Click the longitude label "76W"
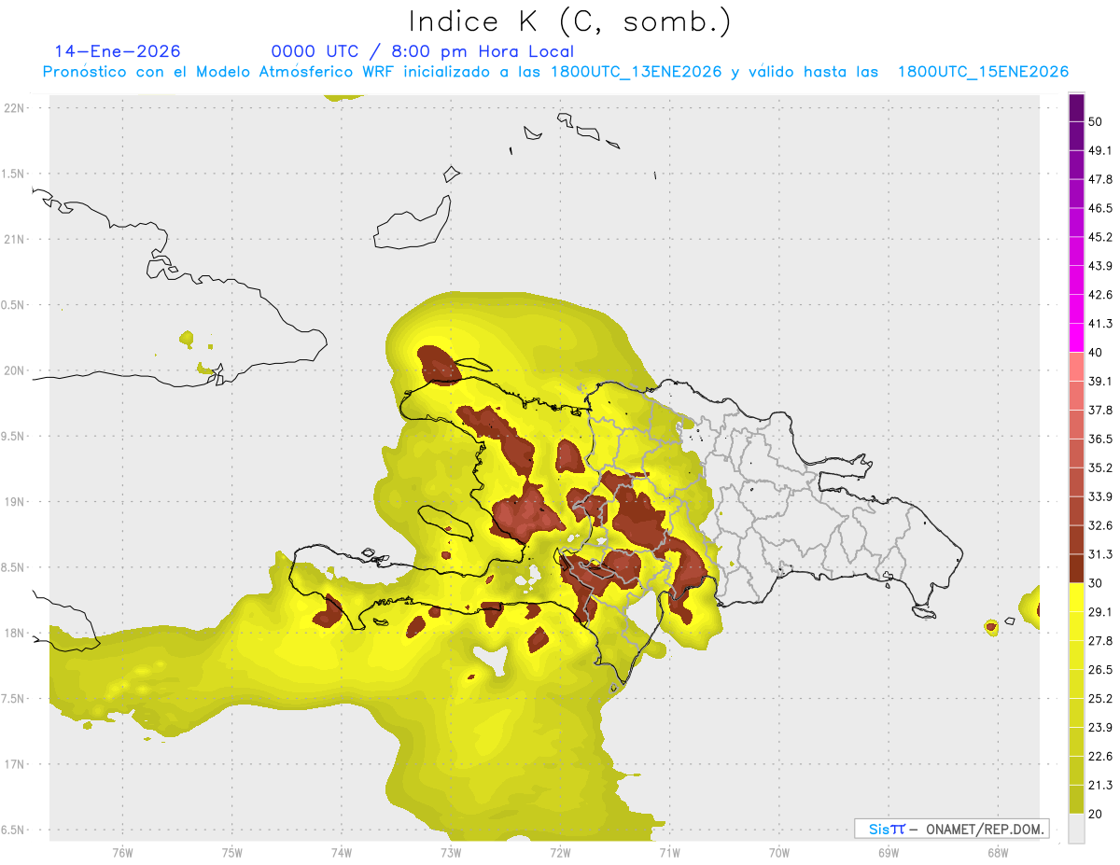1120x865 pixels. [122, 852]
